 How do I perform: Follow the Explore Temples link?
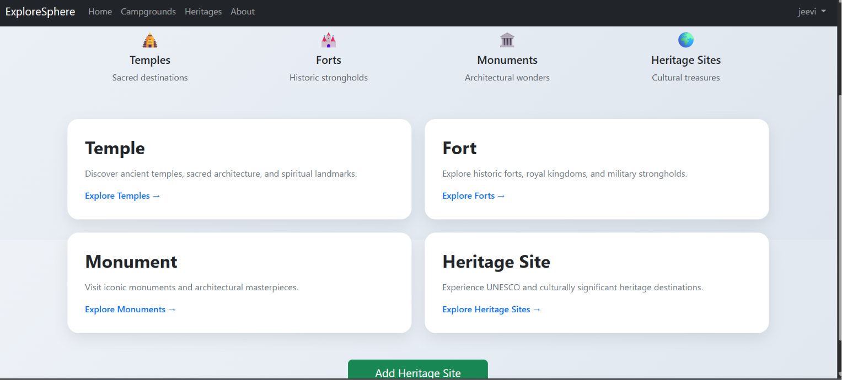[x=122, y=196]
